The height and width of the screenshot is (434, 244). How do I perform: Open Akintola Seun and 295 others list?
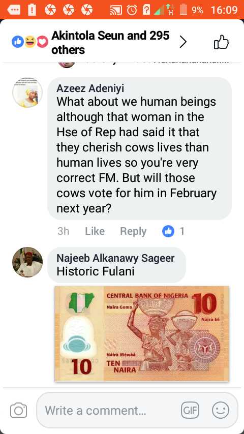pyautogui.click(x=110, y=43)
